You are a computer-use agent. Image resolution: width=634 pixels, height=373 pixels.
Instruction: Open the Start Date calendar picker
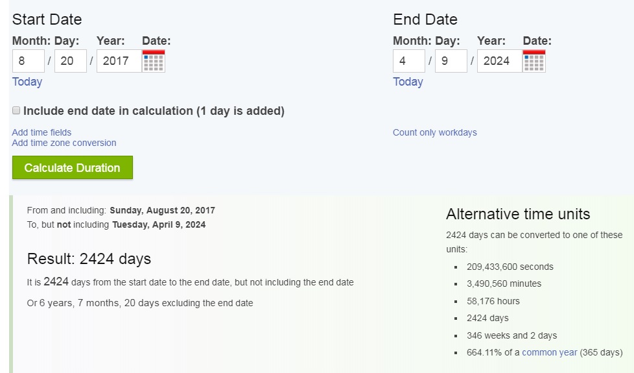(x=154, y=61)
